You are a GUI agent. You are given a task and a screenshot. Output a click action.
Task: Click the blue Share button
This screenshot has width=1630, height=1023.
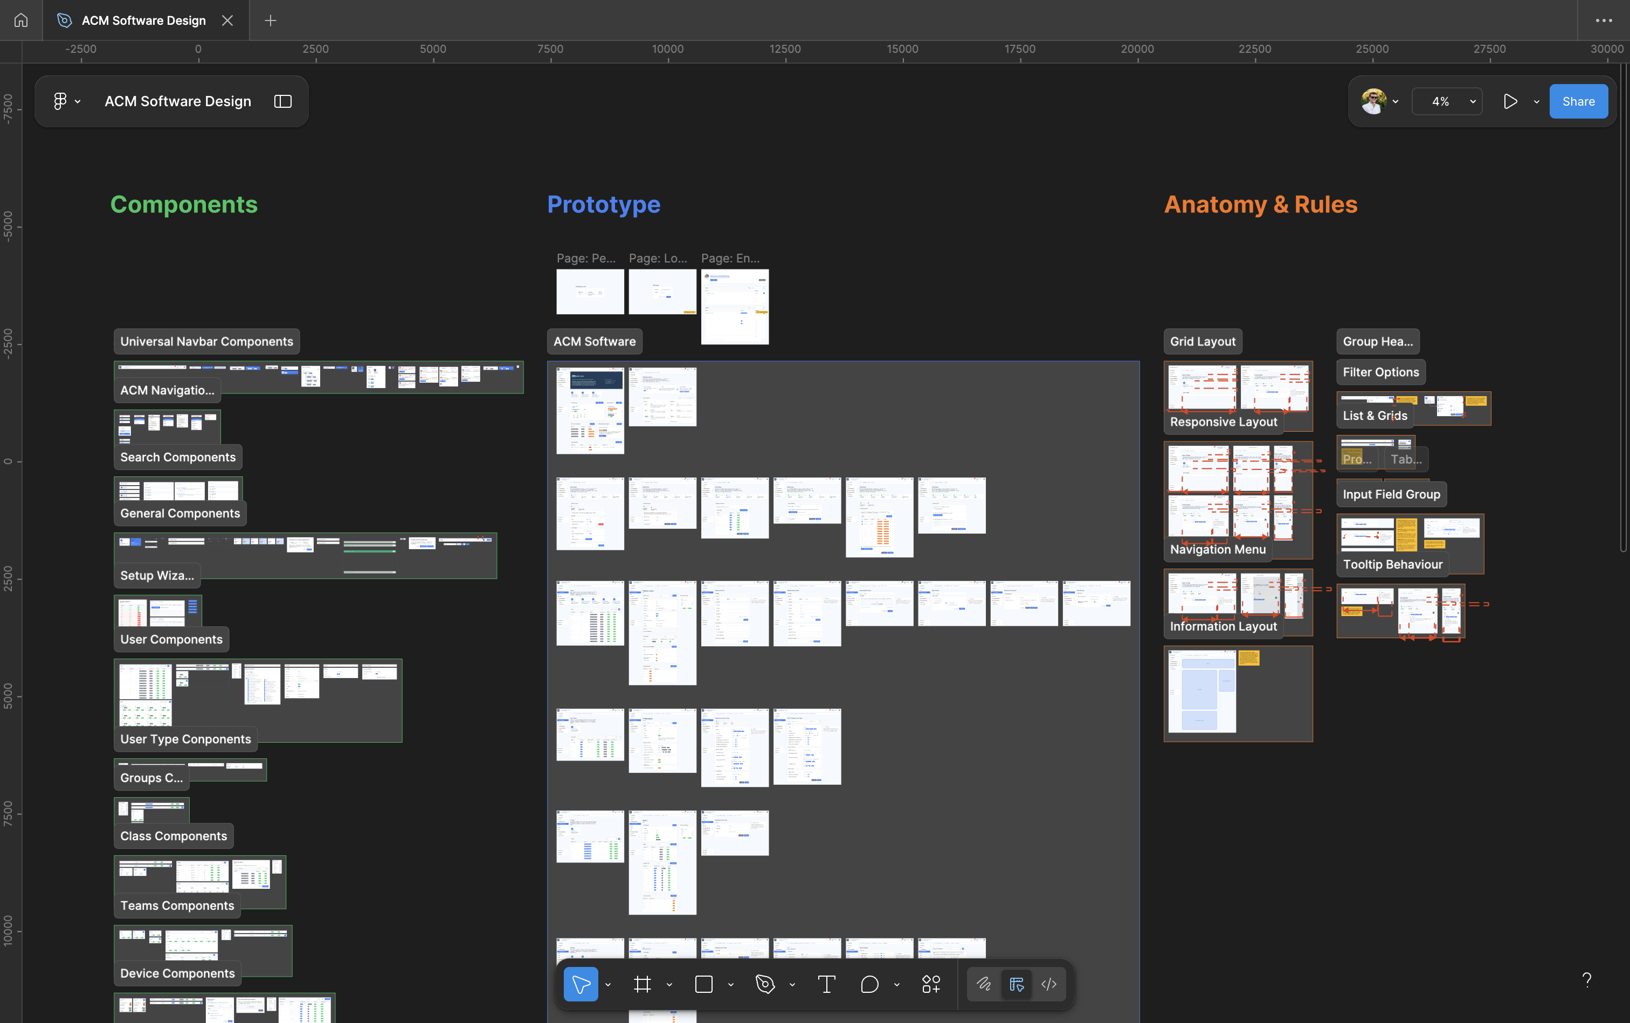click(1578, 101)
